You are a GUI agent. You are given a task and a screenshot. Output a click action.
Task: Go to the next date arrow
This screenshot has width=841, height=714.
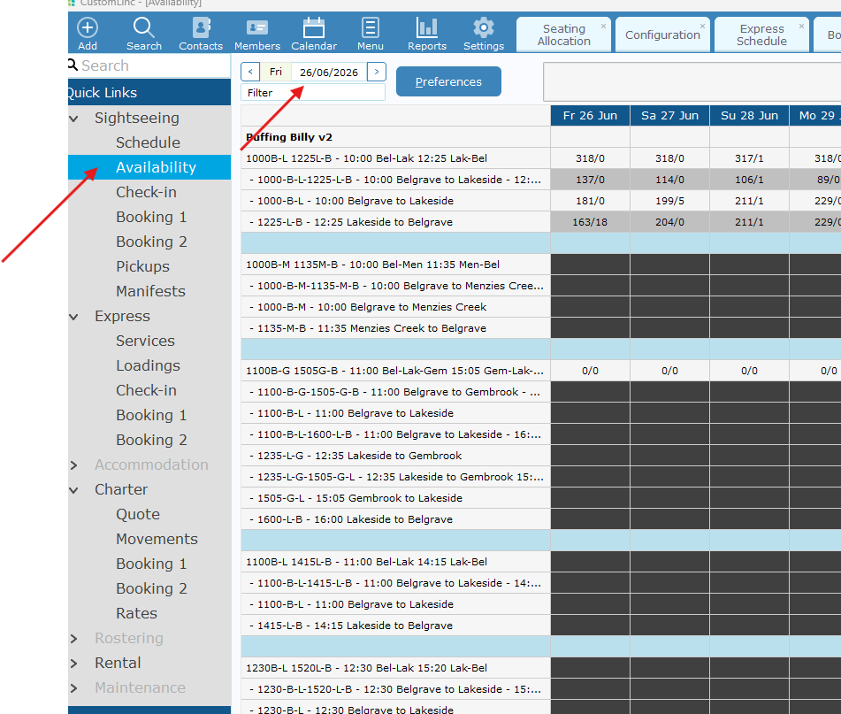(x=377, y=72)
